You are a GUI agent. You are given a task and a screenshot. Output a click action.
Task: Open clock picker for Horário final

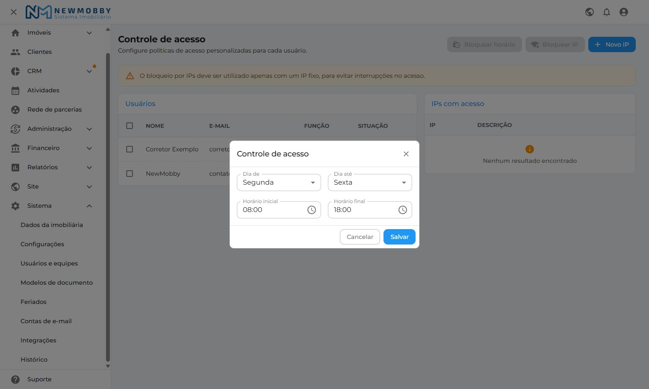403,210
